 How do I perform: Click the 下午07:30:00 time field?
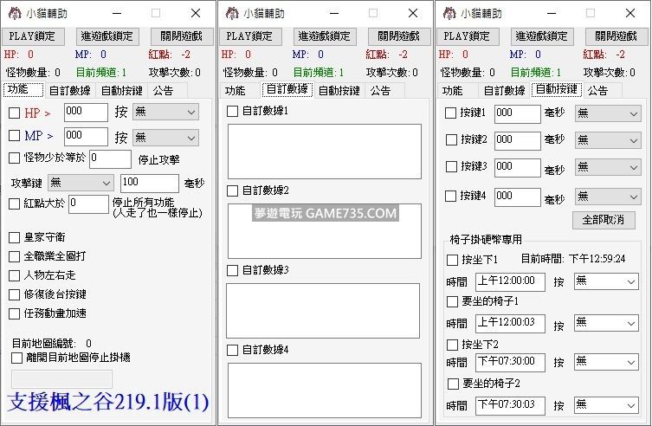tap(510, 363)
